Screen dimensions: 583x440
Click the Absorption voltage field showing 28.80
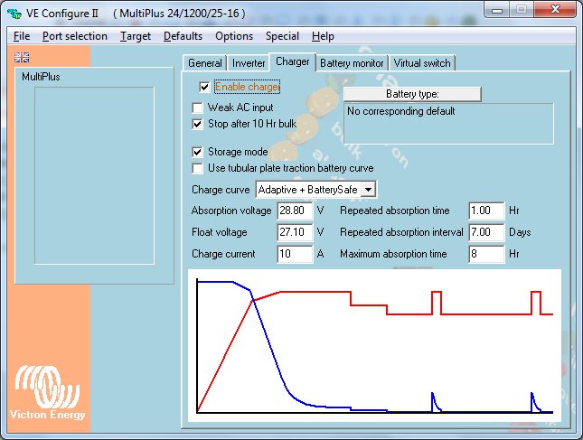pyautogui.click(x=296, y=211)
